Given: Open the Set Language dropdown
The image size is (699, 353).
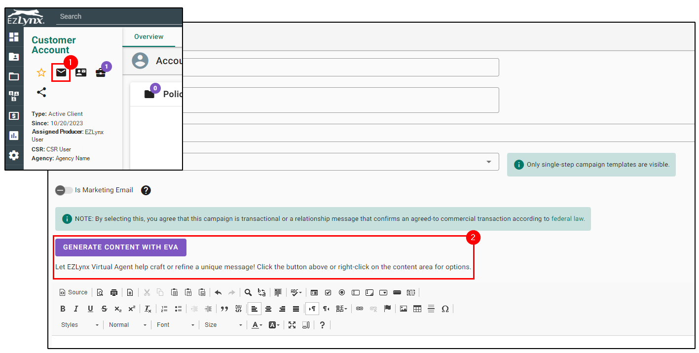Looking at the screenshot, I should (341, 309).
